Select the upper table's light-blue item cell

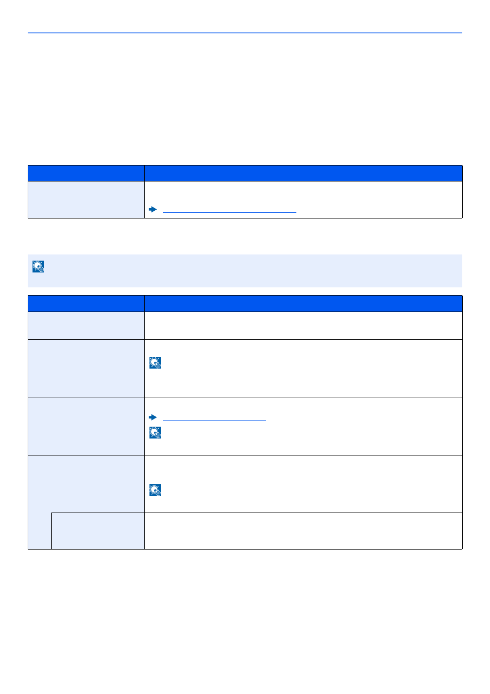click(86, 199)
